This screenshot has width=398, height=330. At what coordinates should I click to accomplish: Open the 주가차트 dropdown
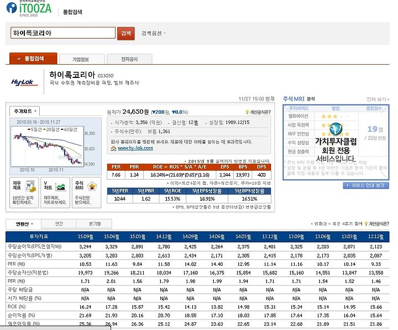coord(25,111)
